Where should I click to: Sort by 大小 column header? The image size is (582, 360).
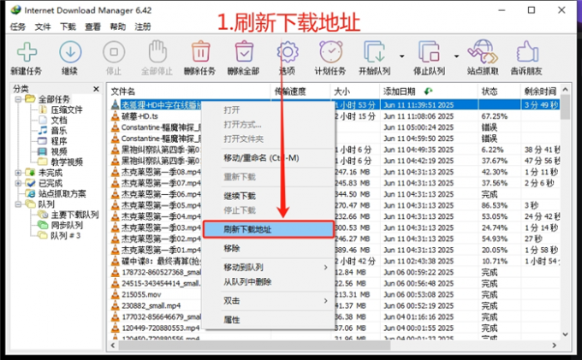(x=355, y=91)
